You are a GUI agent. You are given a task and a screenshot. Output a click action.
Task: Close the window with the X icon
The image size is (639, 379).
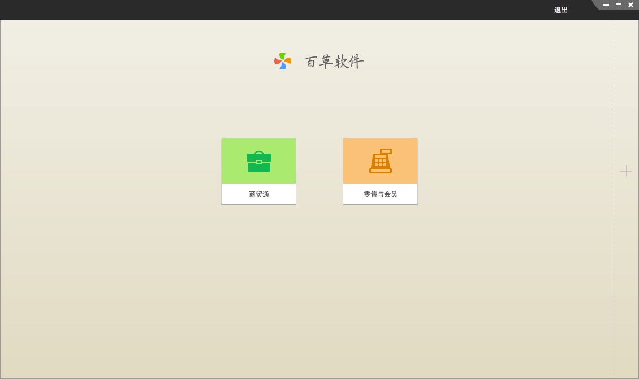631,5
